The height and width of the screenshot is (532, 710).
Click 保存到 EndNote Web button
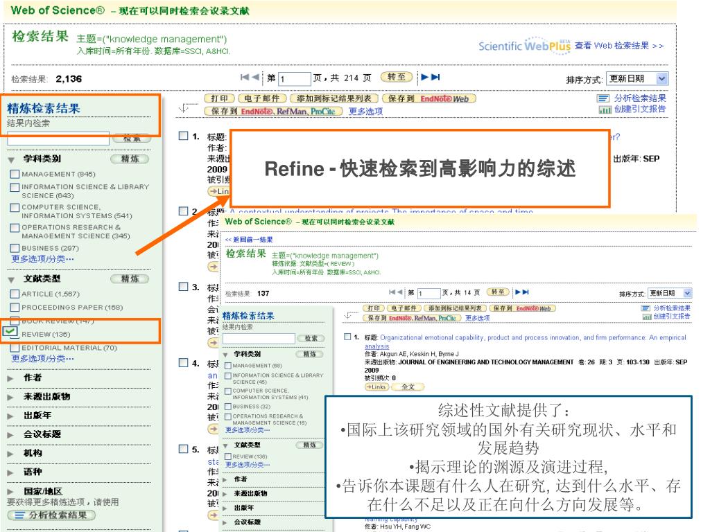point(428,98)
